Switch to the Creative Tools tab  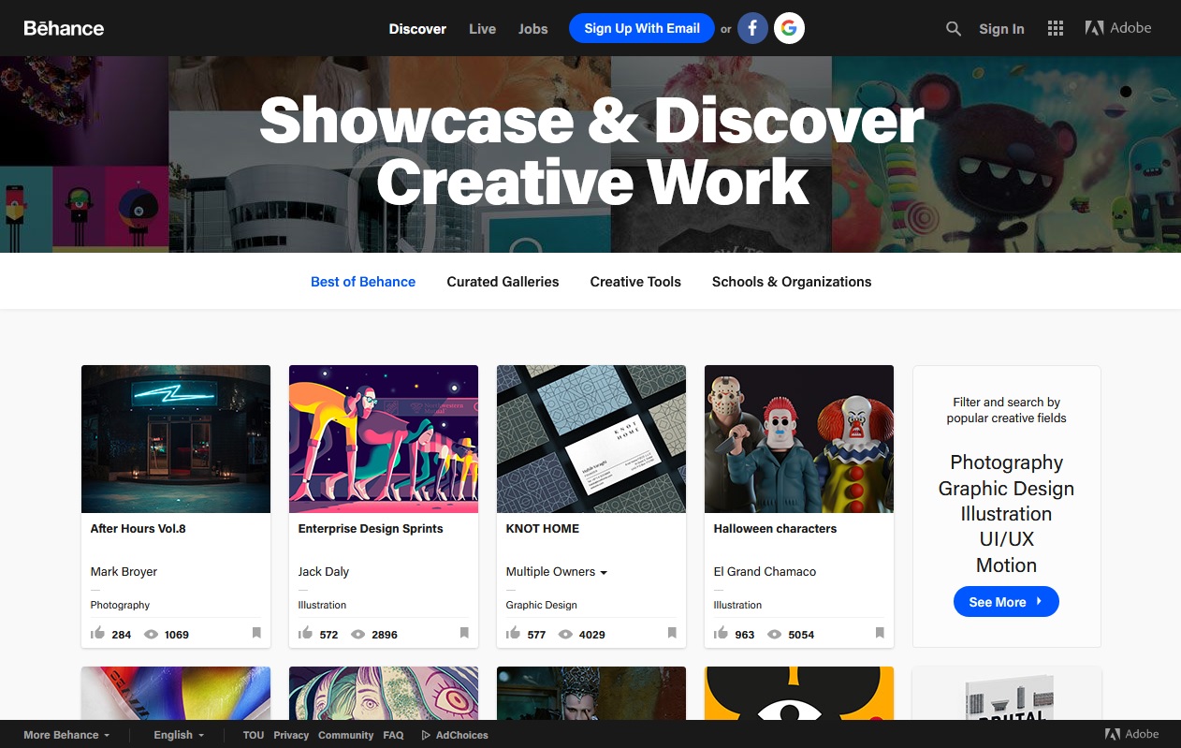(635, 282)
